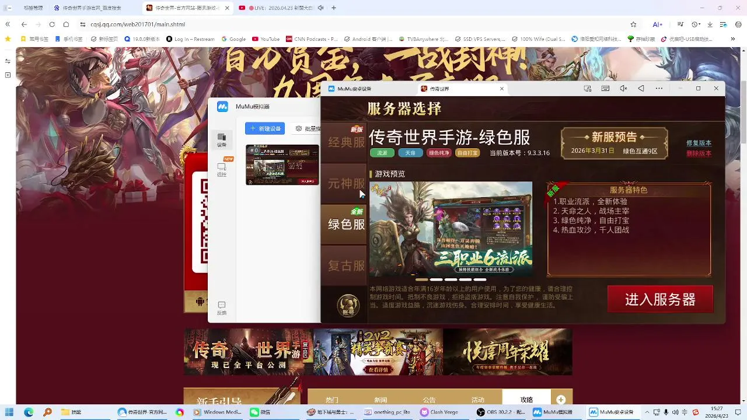Screen dimensions: 747x420
Task: Select the 复古服 server tab
Action: [344, 265]
